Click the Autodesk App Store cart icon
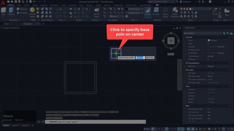Screen dimensions: 234x131 point(199,1)
